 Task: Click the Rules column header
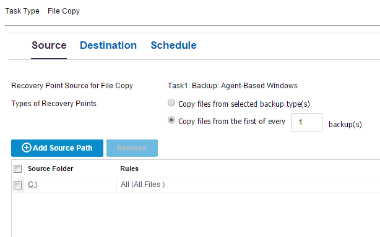coord(129,168)
